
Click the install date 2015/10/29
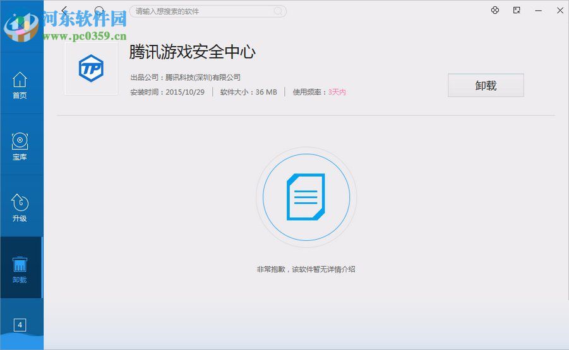[x=185, y=92]
